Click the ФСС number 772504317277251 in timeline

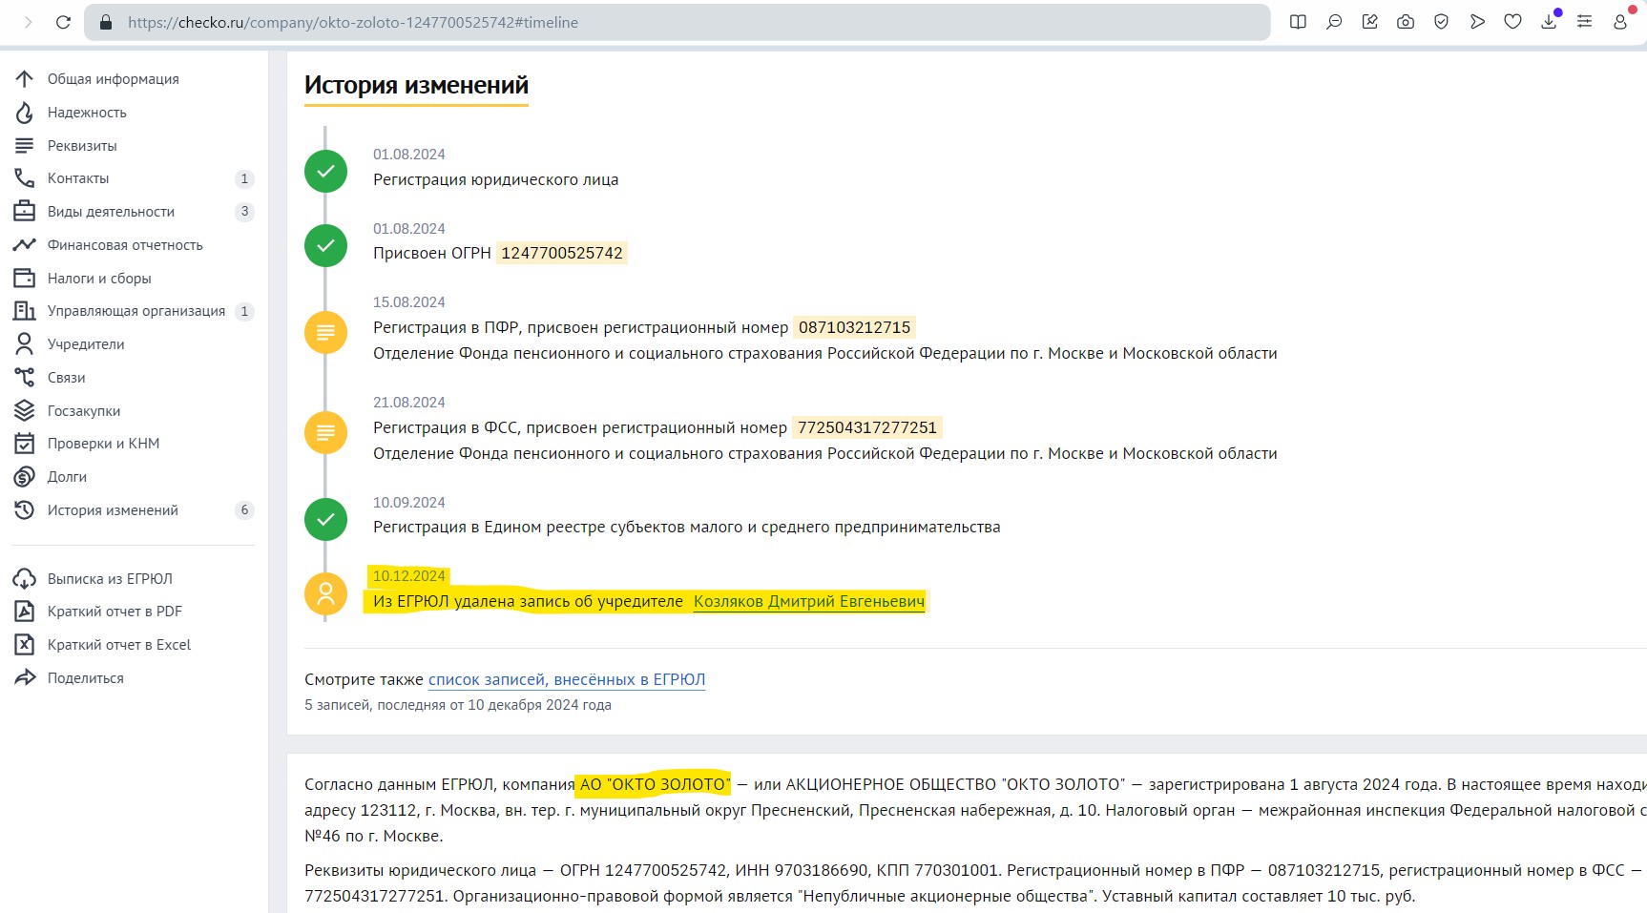867,427
